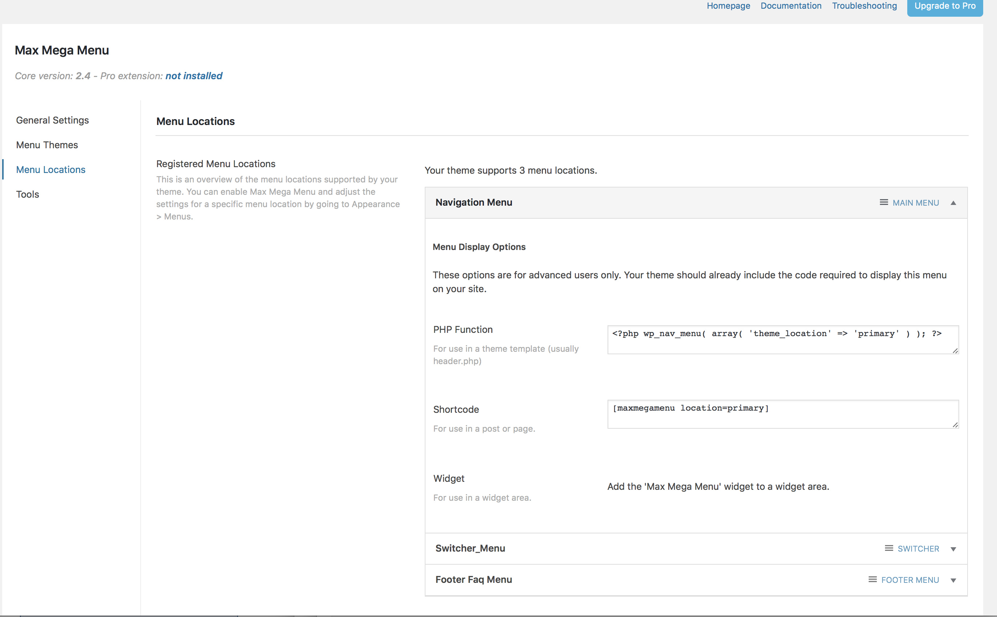Viewport: 997px width, 617px height.
Task: Expand the Switcher_Menu panel arrow
Action: pyautogui.click(x=953, y=549)
